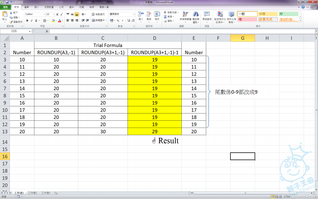Expand the fill color dropdown arrow
Screen dimensions: 318x199
[x=56, y=21]
